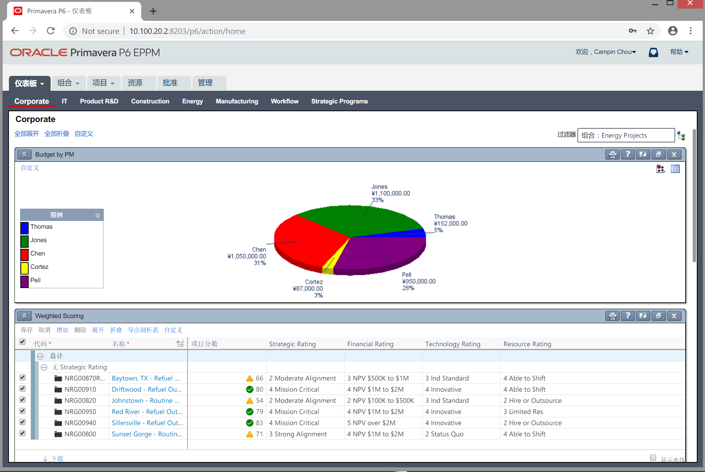705x472 pixels.
Task: Select the green Jones legend swatch
Action: tap(25, 241)
